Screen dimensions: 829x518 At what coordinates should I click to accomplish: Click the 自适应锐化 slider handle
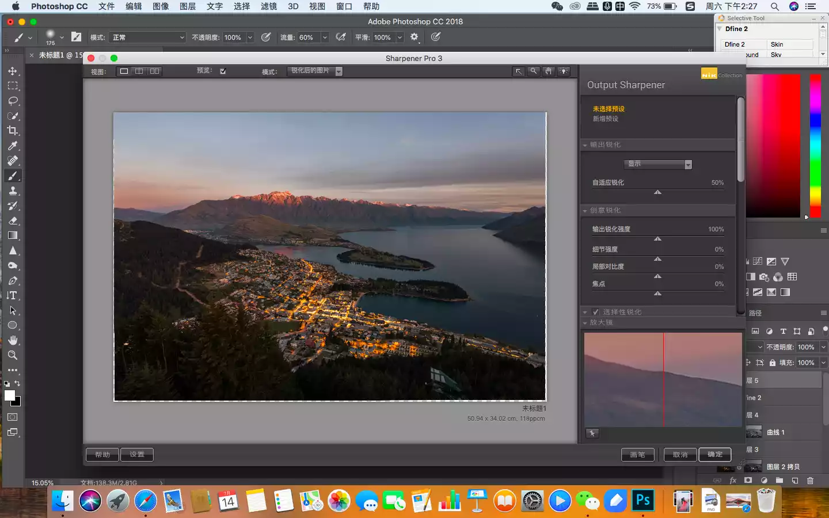(657, 192)
